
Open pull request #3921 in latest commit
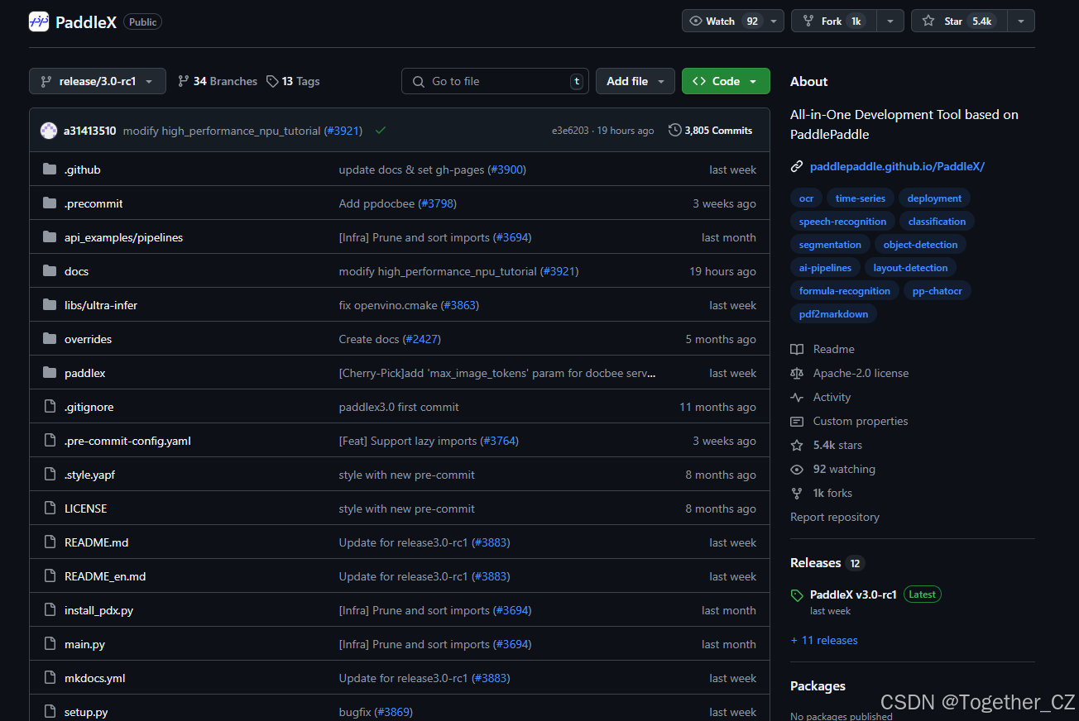(x=343, y=131)
